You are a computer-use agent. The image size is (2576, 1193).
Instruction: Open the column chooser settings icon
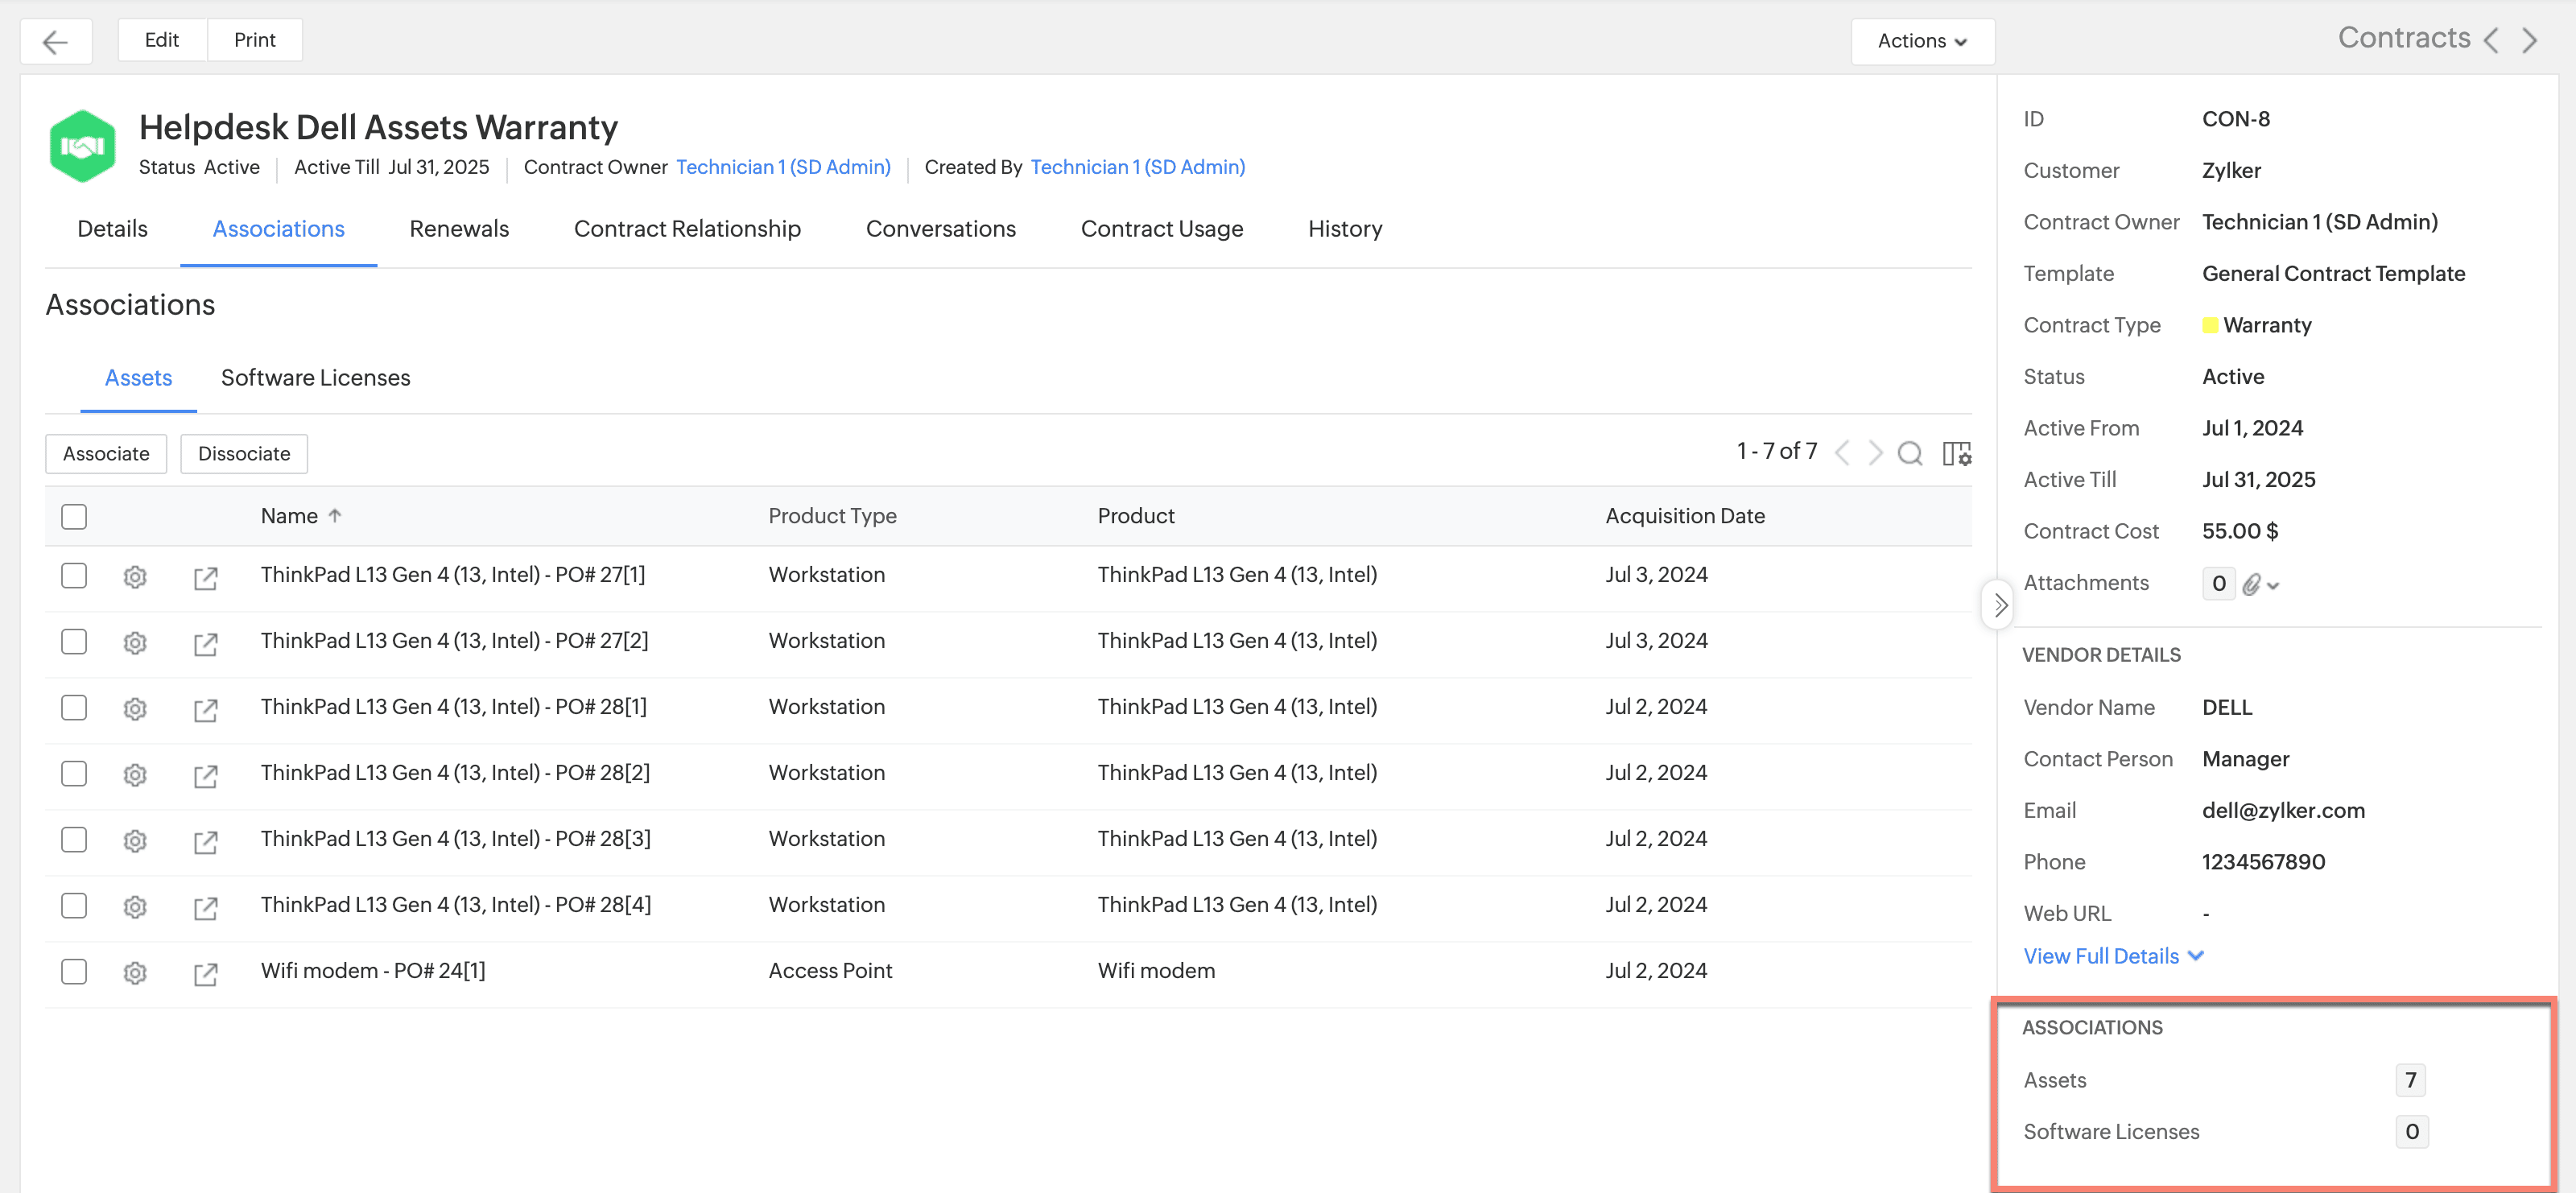pos(1956,453)
